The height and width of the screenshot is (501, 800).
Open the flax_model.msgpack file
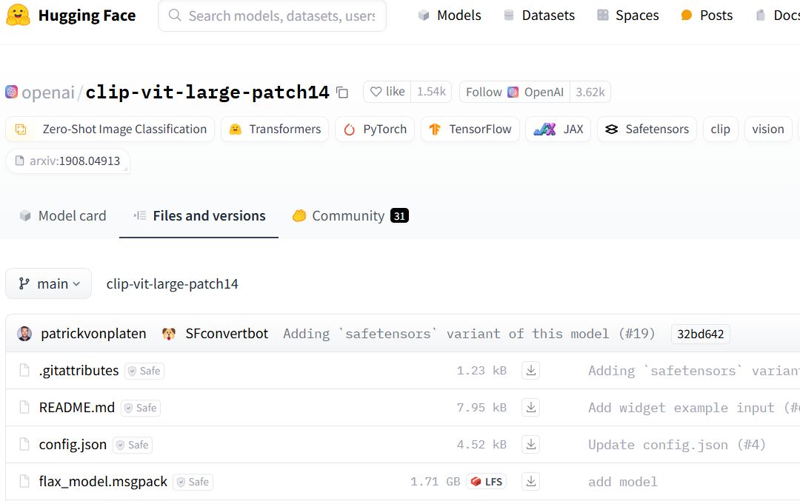click(x=103, y=481)
